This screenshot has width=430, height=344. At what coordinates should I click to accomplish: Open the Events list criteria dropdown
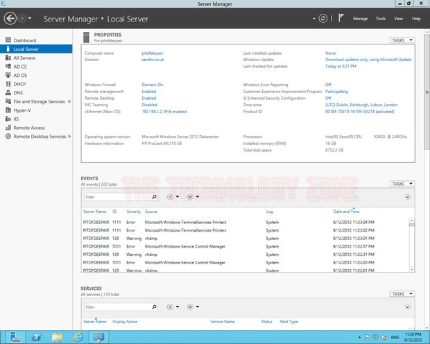click(173, 197)
